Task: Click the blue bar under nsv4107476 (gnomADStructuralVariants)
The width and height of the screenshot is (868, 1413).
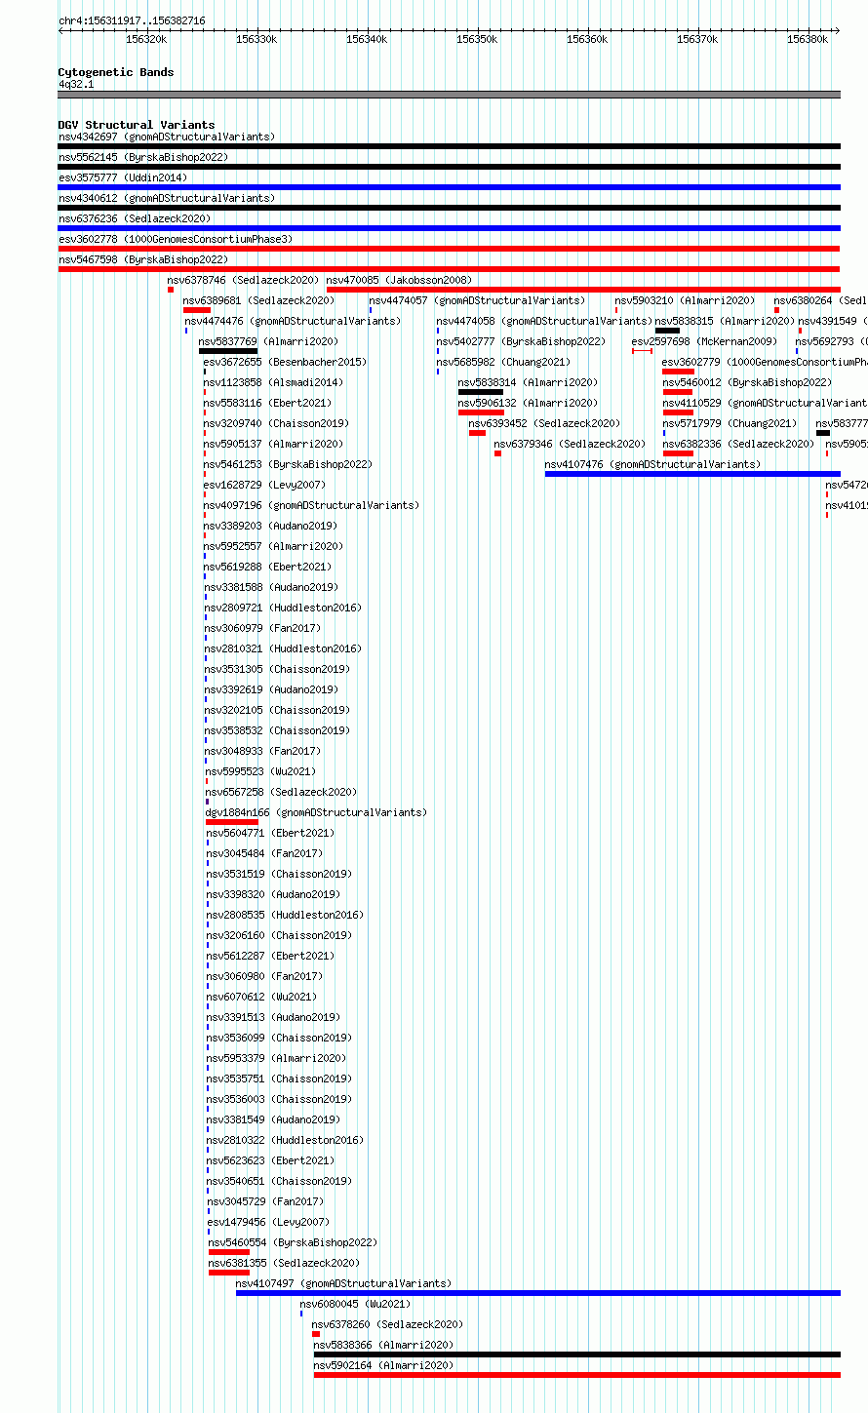Action: click(x=692, y=474)
